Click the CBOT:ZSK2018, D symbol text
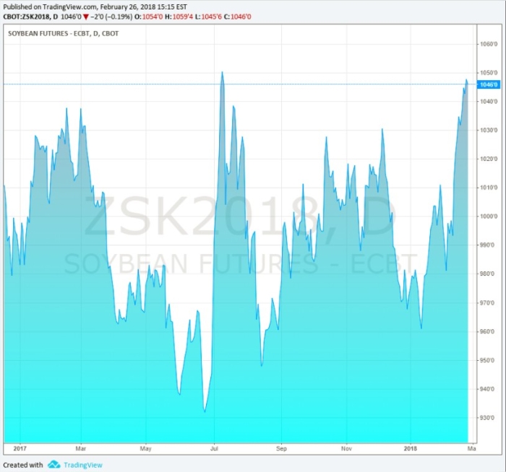Viewport: 506px width, 472px height. (x=30, y=17)
